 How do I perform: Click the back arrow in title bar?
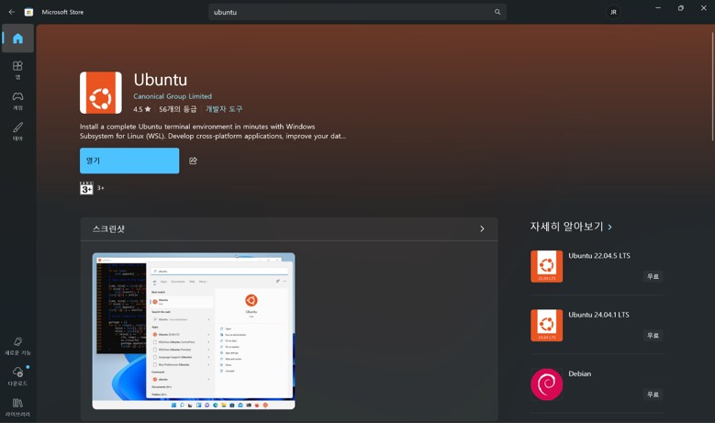[12, 12]
